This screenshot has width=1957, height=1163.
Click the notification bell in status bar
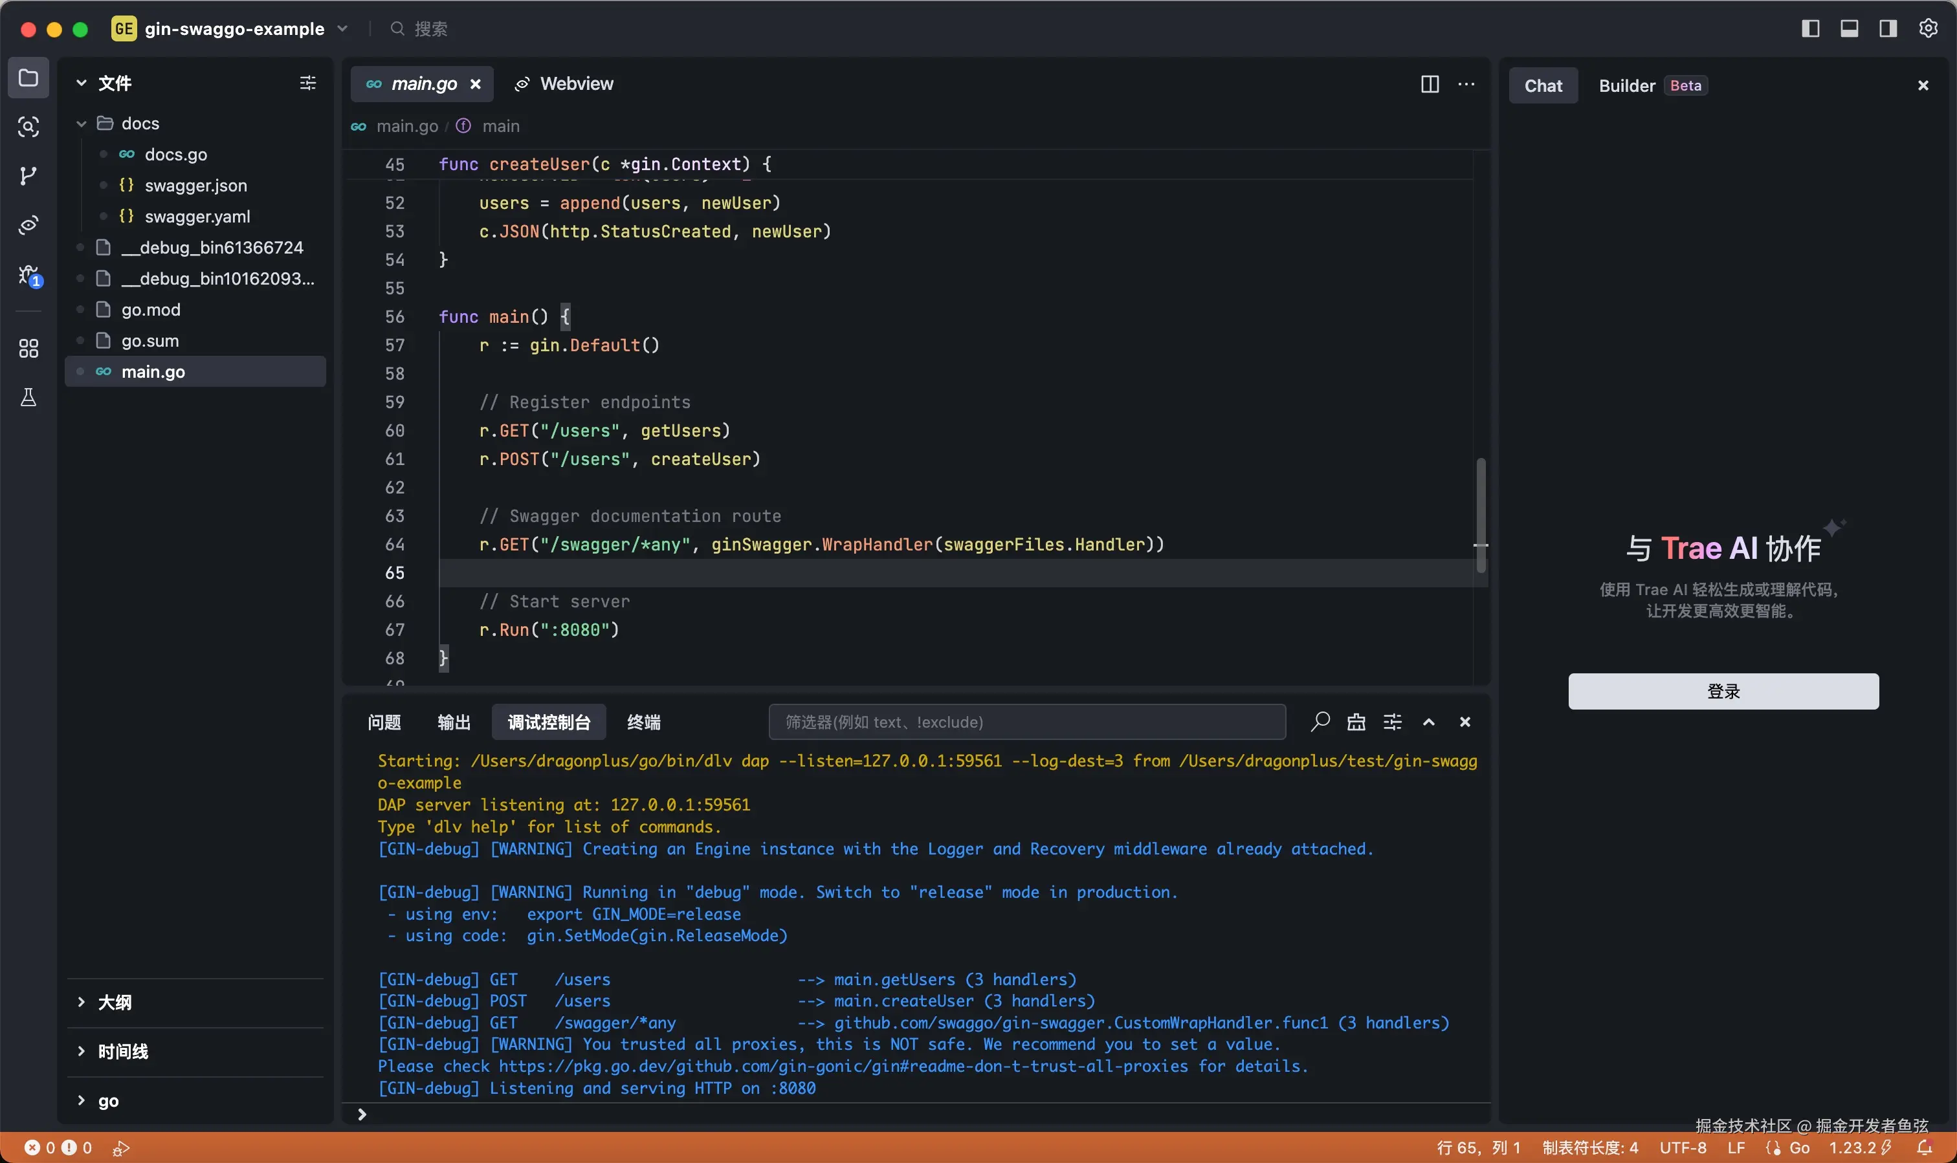pos(1924,1147)
